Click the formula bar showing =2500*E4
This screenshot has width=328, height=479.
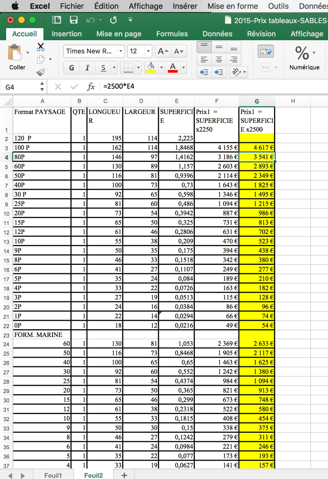[214, 87]
